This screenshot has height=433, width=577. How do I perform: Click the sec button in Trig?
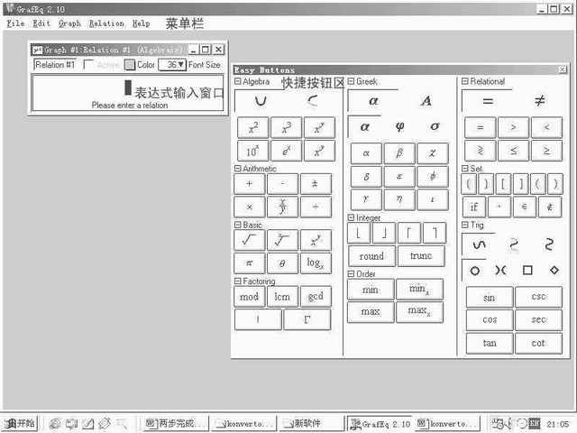tap(539, 320)
